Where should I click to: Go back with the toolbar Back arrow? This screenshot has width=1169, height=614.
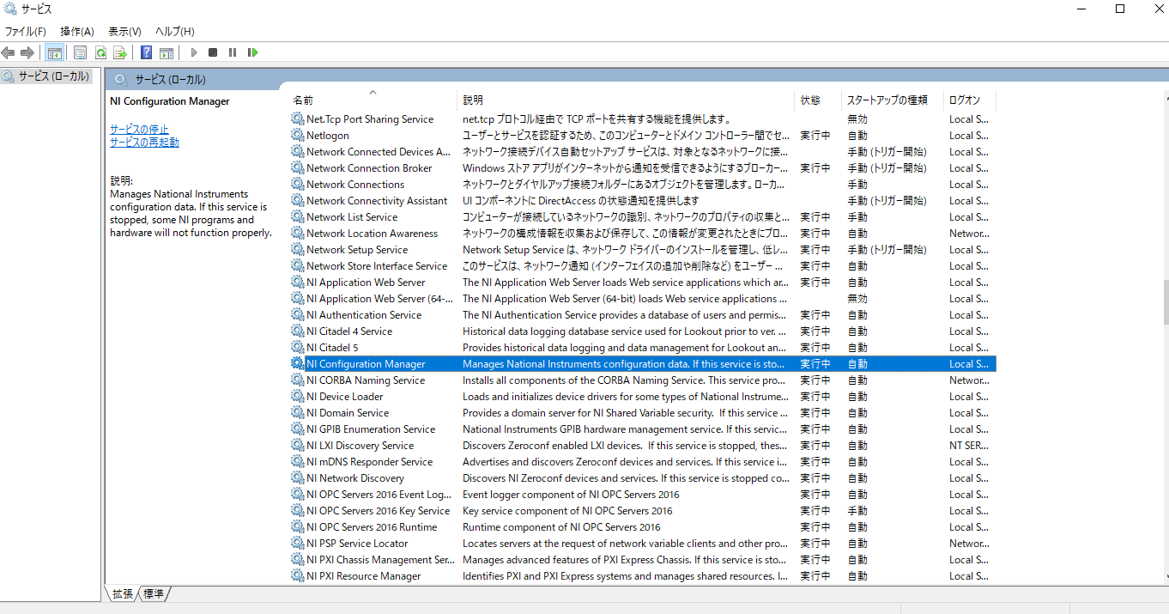click(9, 52)
